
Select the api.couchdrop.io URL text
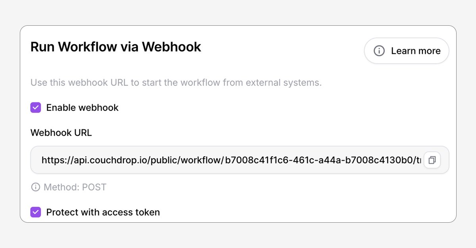point(231,160)
